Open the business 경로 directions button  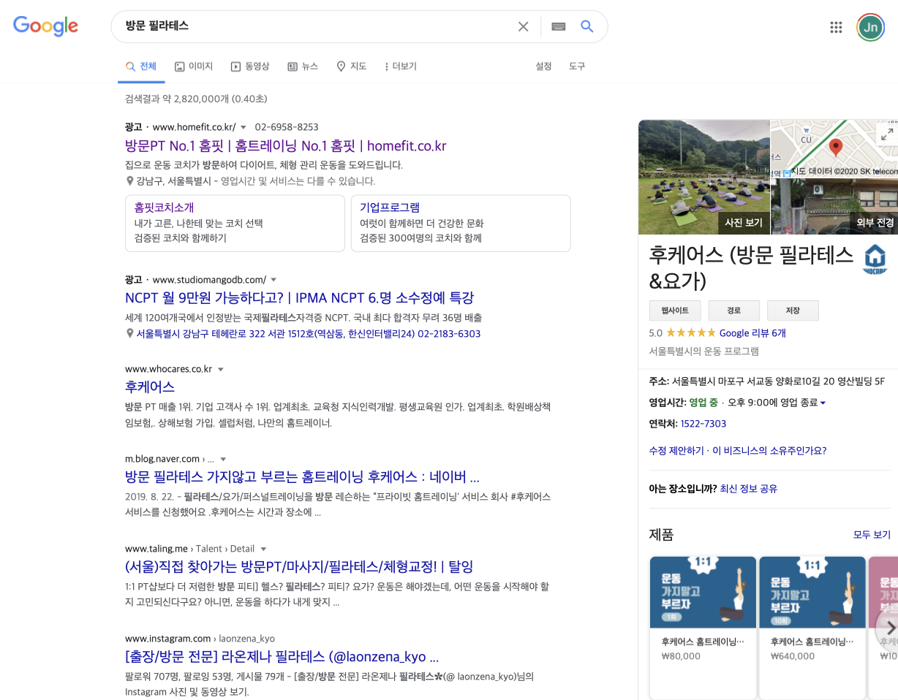tap(733, 310)
